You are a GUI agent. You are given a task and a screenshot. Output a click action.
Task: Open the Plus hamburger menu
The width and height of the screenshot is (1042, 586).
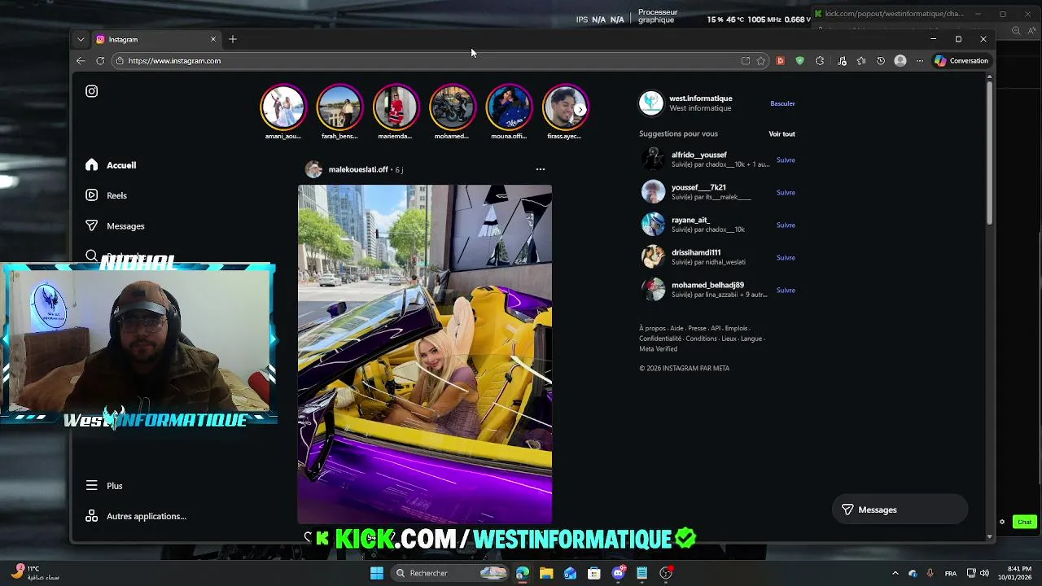[104, 486]
